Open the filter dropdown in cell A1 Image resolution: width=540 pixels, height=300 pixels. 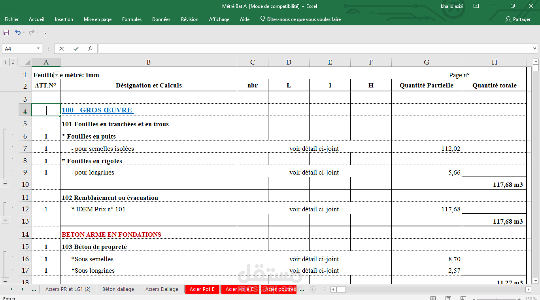[x=57, y=75]
